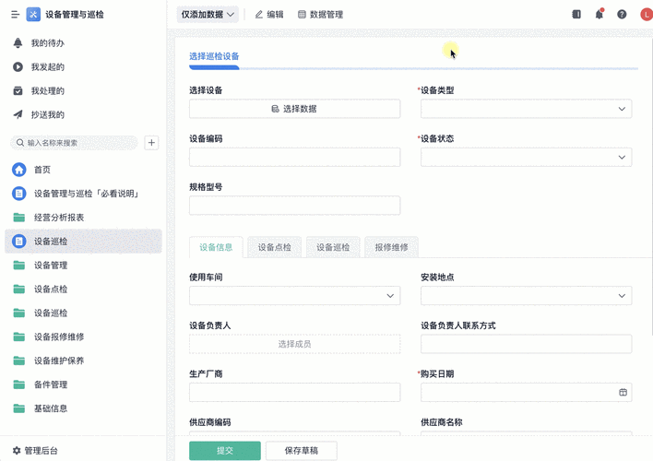The width and height of the screenshot is (653, 461).
Task: Open the 经营分析报表 folder
Action: (83, 218)
